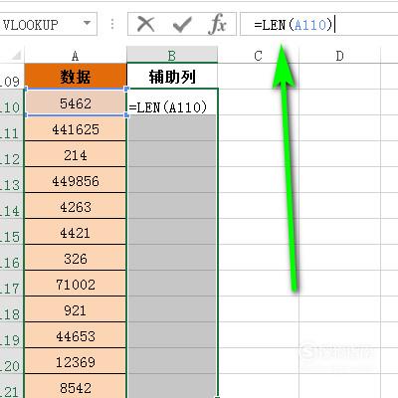The height and width of the screenshot is (398, 398).
Task: Click the formula bar with =LEN(A110)
Action: point(318,24)
